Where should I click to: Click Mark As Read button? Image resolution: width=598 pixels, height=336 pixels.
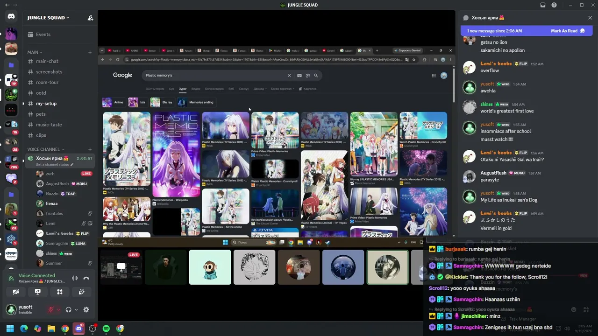coord(568,31)
